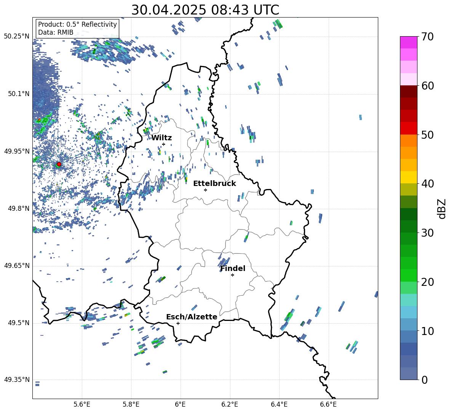Image resolution: width=451 pixels, height=412 pixels.
Task: Click the Esch/Alzette location cross marker
Action: [178, 323]
